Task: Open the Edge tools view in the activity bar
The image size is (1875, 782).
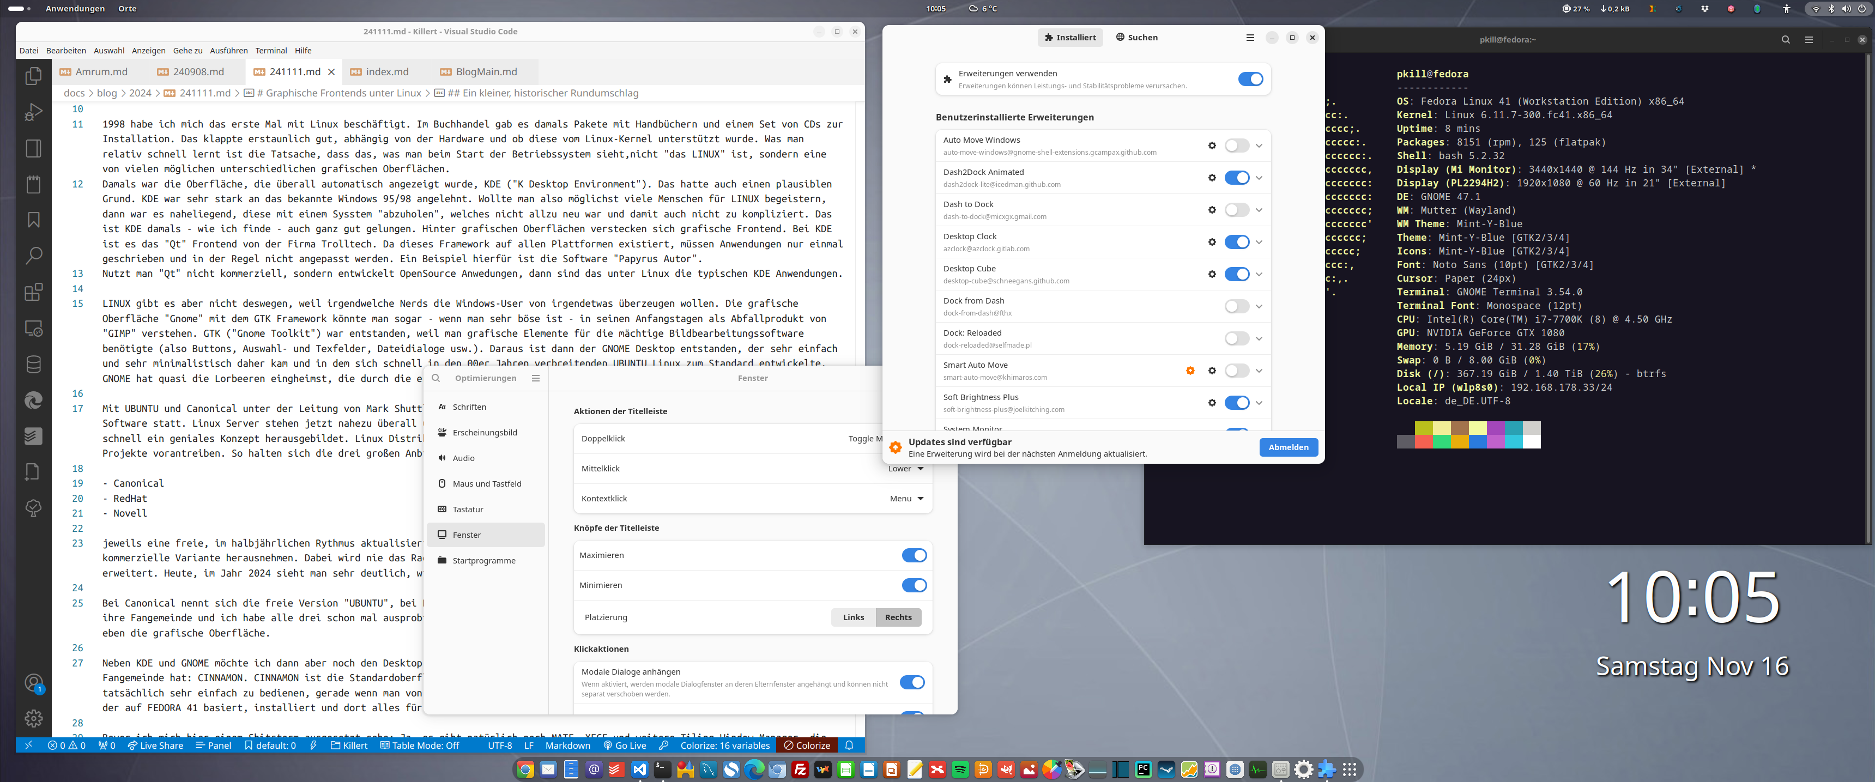Action: pyautogui.click(x=33, y=400)
